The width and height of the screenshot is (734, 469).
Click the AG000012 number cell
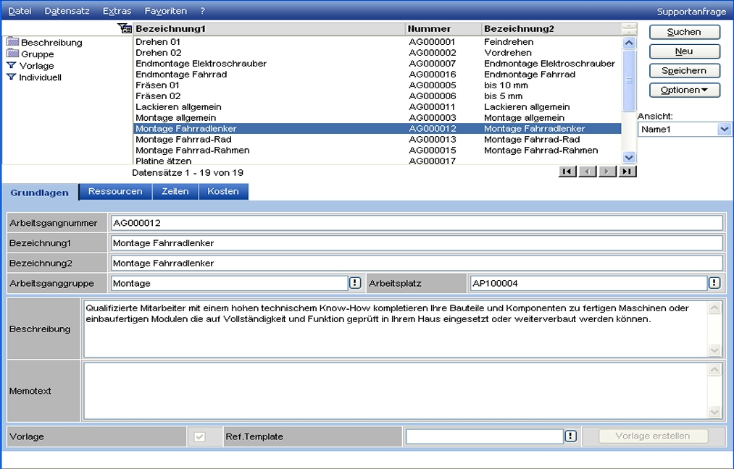(433, 128)
